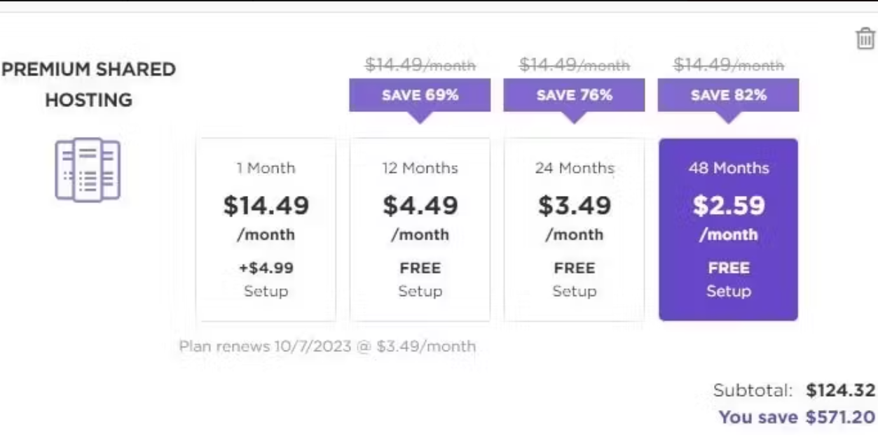Select the 24 Months plan card
The width and height of the screenshot is (878, 438).
[x=574, y=229]
